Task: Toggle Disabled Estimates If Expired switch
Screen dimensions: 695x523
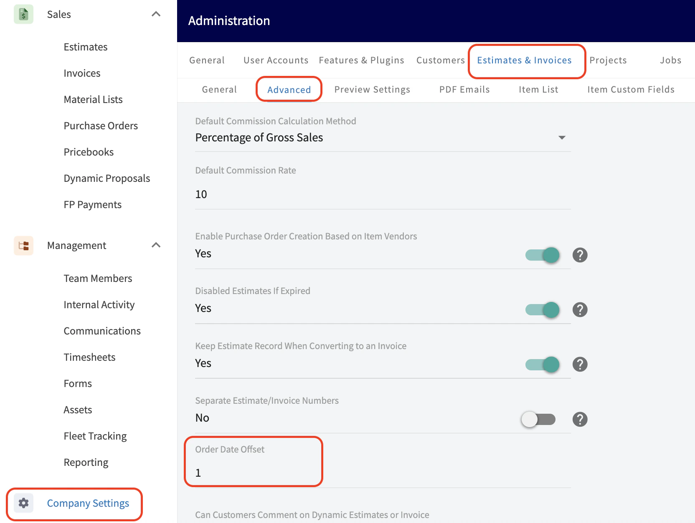Action: point(542,309)
